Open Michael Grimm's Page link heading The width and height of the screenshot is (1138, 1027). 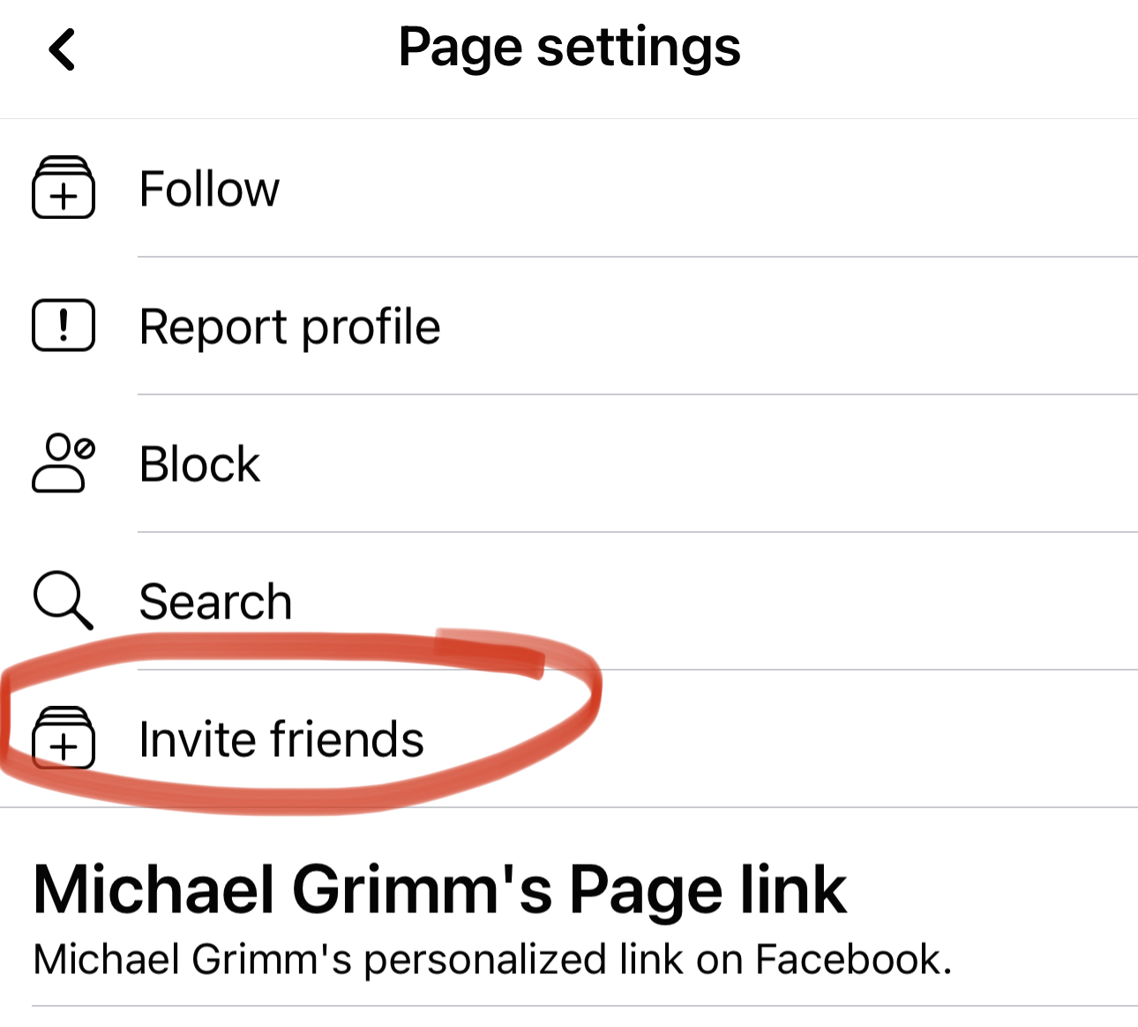(x=439, y=889)
